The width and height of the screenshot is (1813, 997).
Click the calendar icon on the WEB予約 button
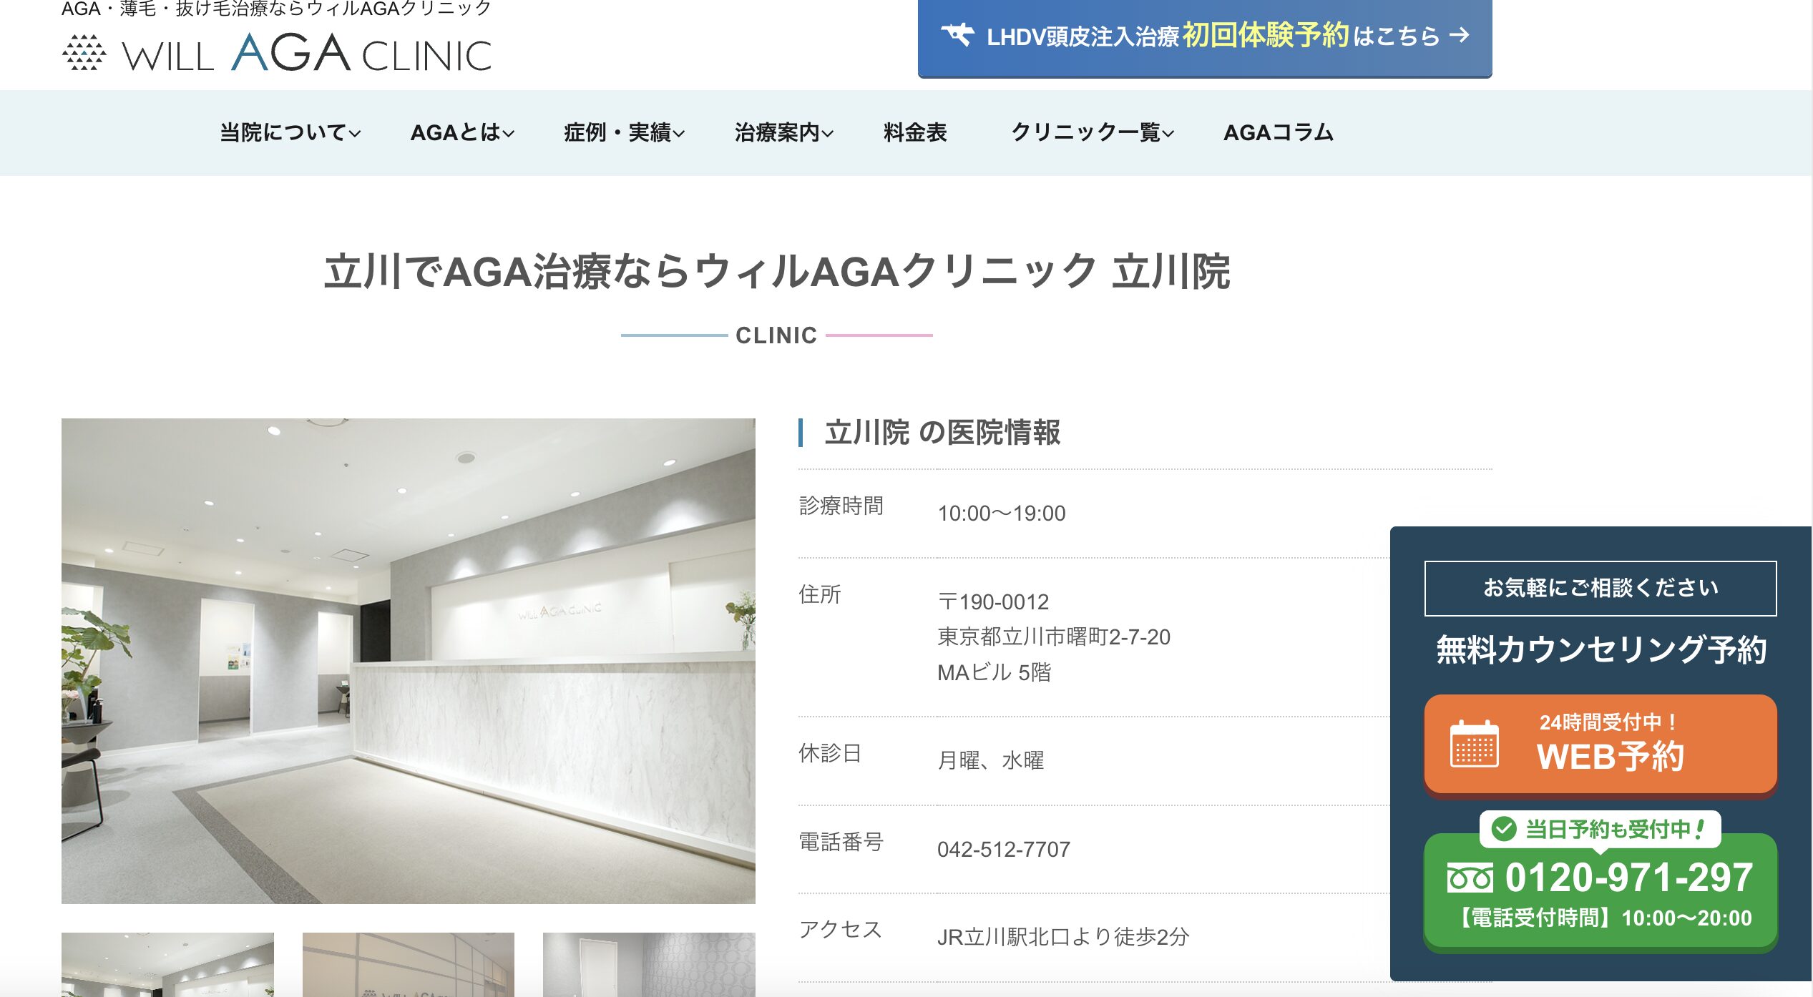1474,744
